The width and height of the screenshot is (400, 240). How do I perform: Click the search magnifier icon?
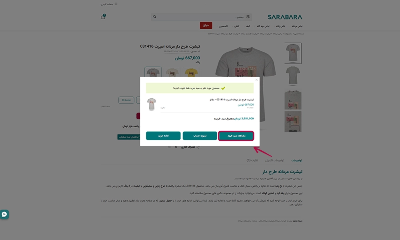154,17
